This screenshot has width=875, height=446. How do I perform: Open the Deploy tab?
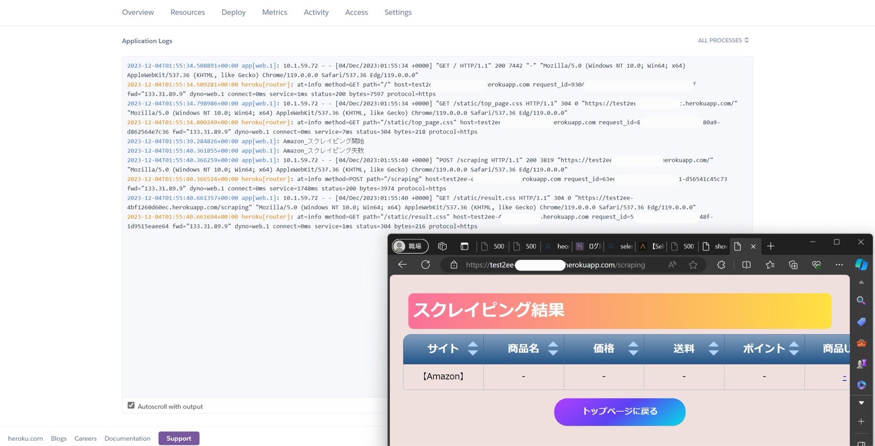234,12
